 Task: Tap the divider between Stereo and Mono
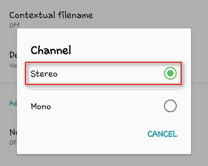[105, 89]
